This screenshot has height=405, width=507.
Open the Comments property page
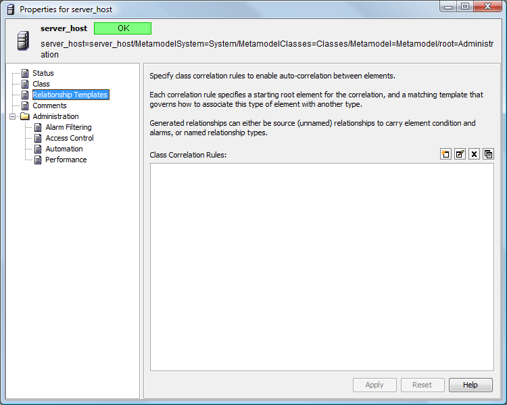[49, 105]
